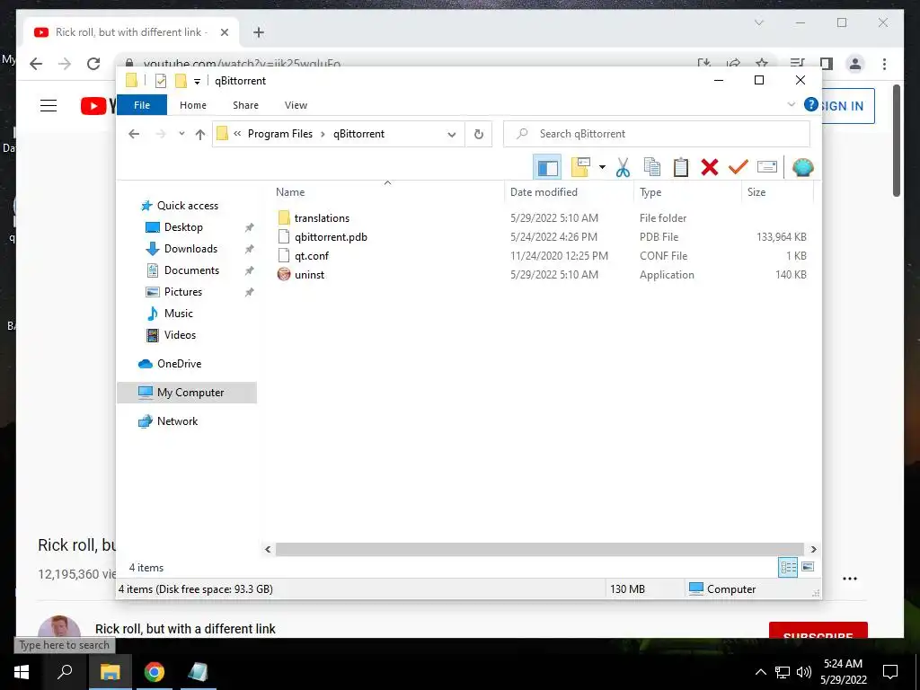Click the Cut scissors icon
This screenshot has width=920, height=690.
coord(623,167)
